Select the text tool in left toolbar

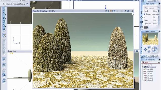tap(4, 10)
